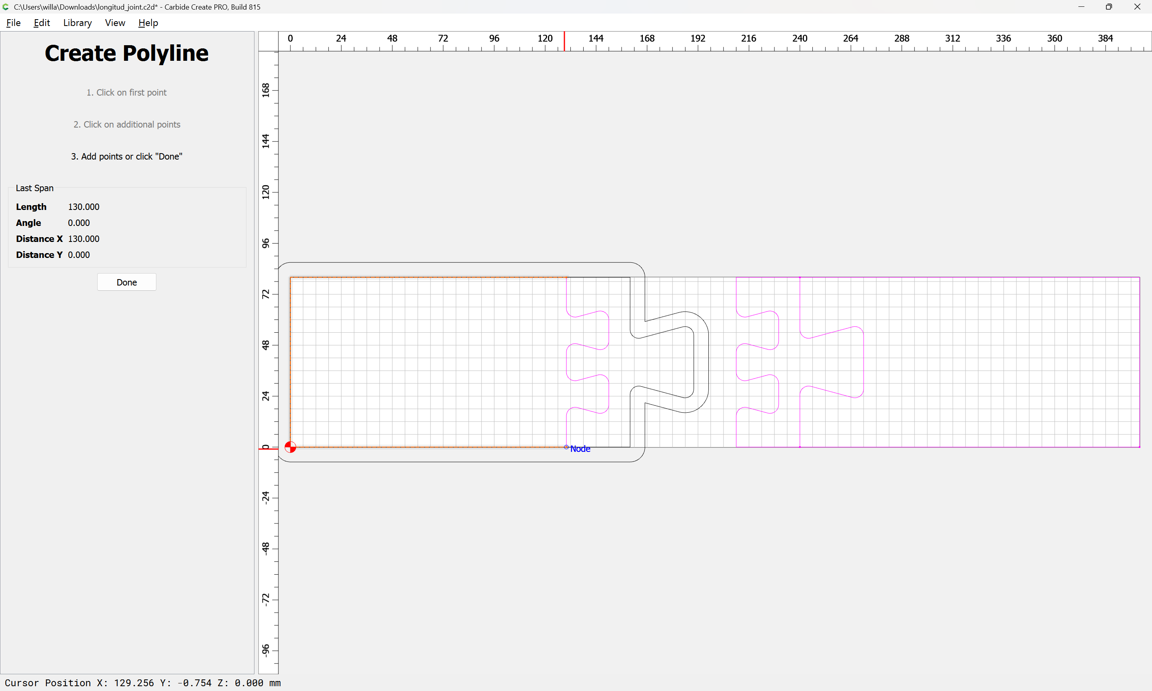Click the Distance X value 130.000
The image size is (1152, 691).
coord(83,239)
